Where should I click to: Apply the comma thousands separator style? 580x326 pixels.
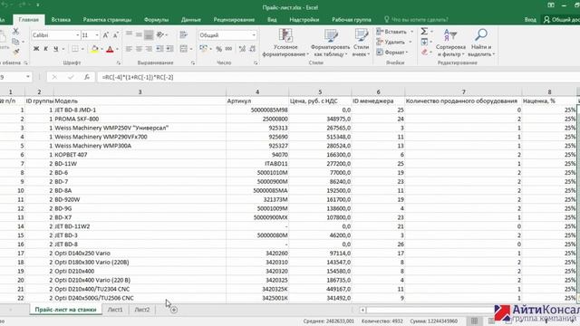click(x=229, y=49)
